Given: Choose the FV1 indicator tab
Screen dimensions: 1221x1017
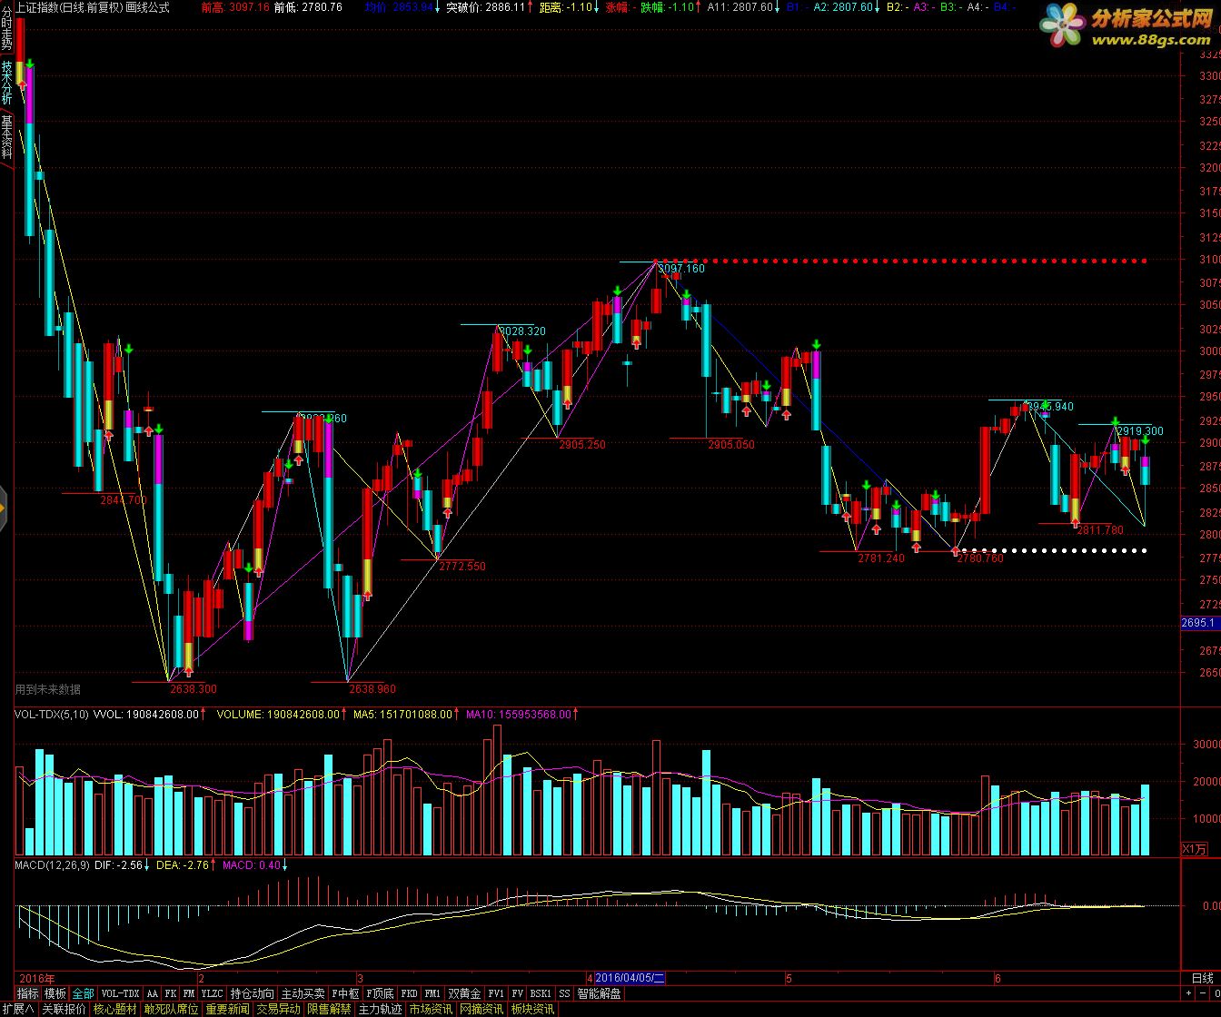Looking at the screenshot, I should 496,994.
